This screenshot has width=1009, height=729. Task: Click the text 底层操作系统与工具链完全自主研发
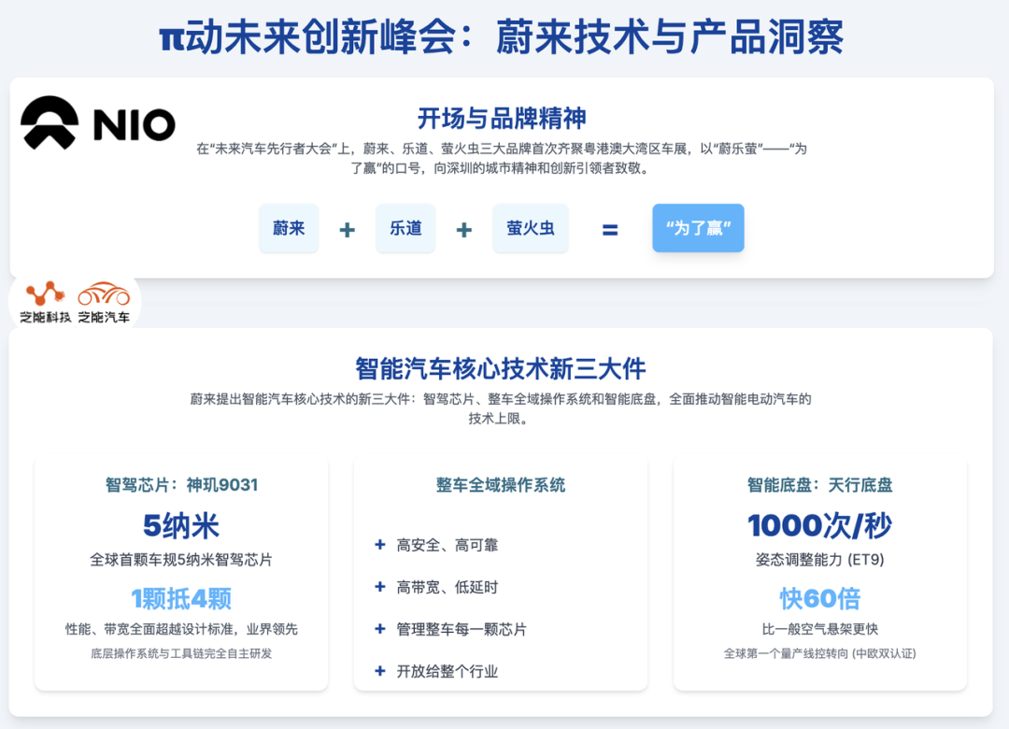[181, 653]
